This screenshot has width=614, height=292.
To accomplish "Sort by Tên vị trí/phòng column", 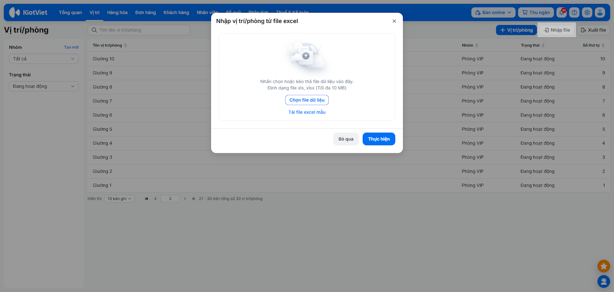I will 110,45.
